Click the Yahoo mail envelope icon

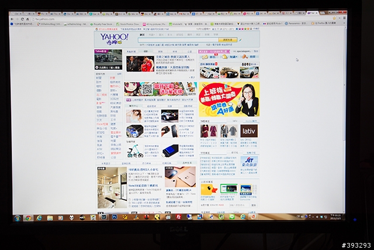[205, 57]
